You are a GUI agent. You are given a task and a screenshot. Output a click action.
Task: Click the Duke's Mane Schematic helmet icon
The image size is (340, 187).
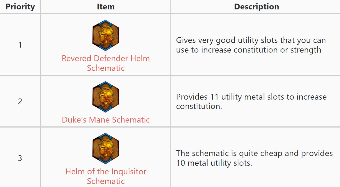[105, 97]
